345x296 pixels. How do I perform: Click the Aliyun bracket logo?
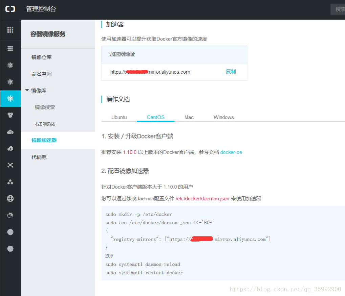coord(10,9)
